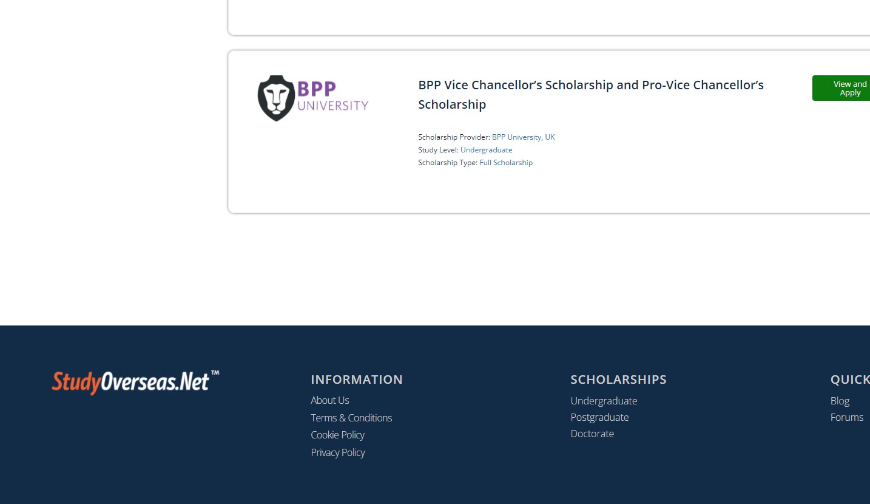
Task: Browse Doctorate scholarships in footer
Action: [x=592, y=434]
